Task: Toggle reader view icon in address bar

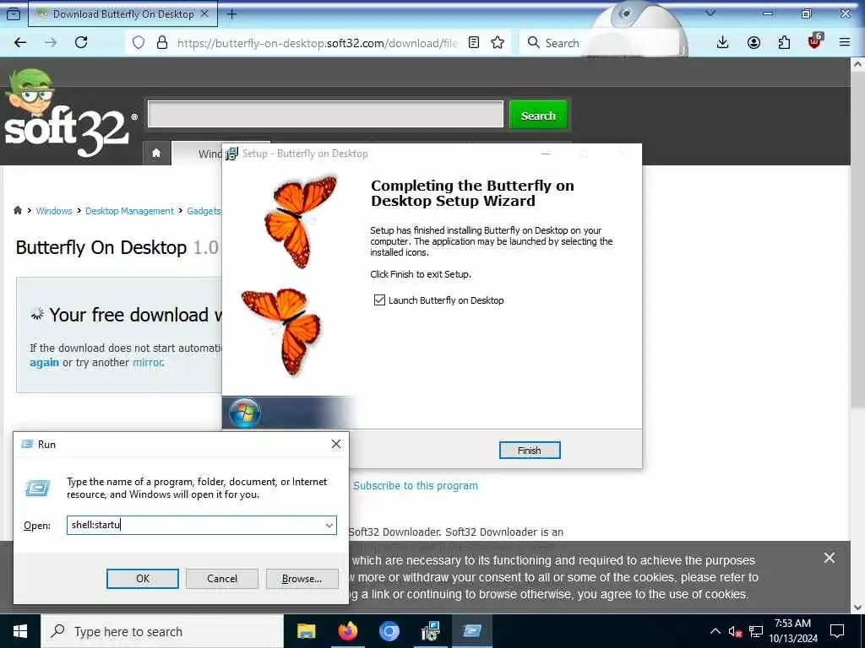Action: (x=473, y=42)
